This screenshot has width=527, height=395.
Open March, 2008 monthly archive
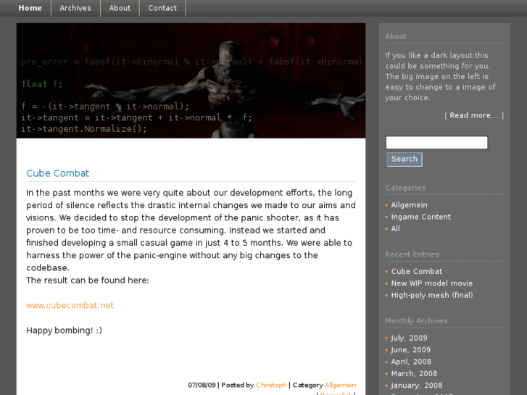point(414,373)
